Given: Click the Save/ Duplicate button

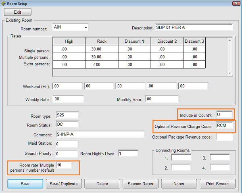Looking at the screenshot, I should pos(64,184).
